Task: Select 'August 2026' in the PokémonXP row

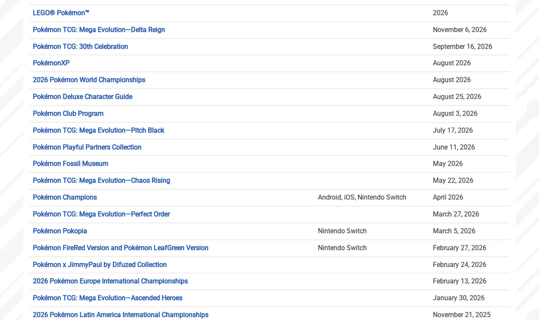Action: [452, 63]
